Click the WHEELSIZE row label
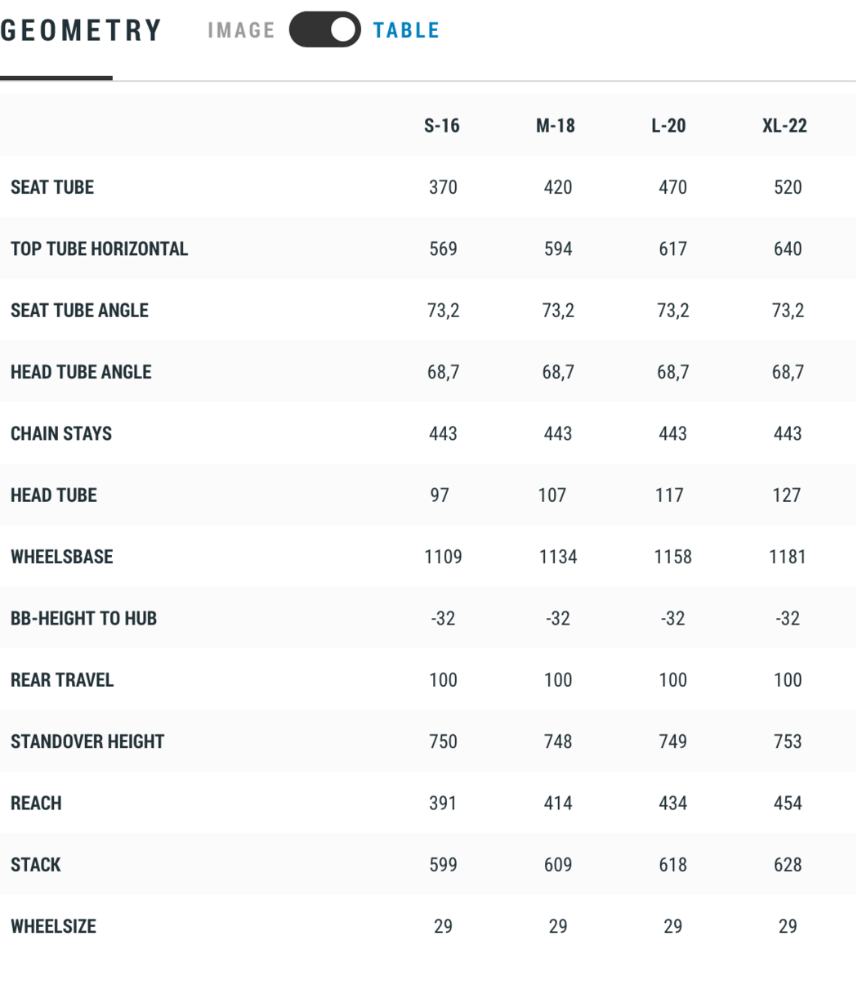This screenshot has width=862, height=981. click(x=53, y=926)
